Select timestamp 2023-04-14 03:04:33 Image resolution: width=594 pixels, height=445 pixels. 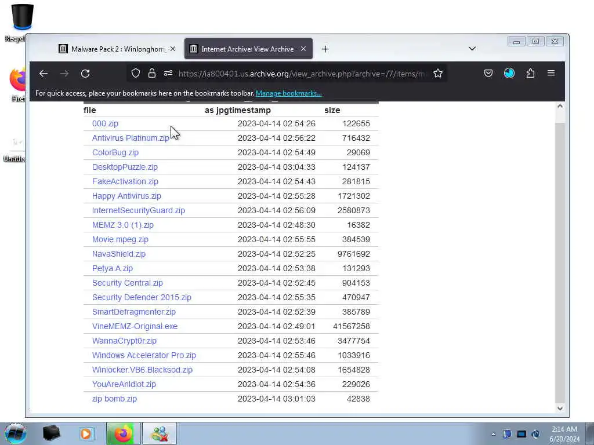coord(277,167)
